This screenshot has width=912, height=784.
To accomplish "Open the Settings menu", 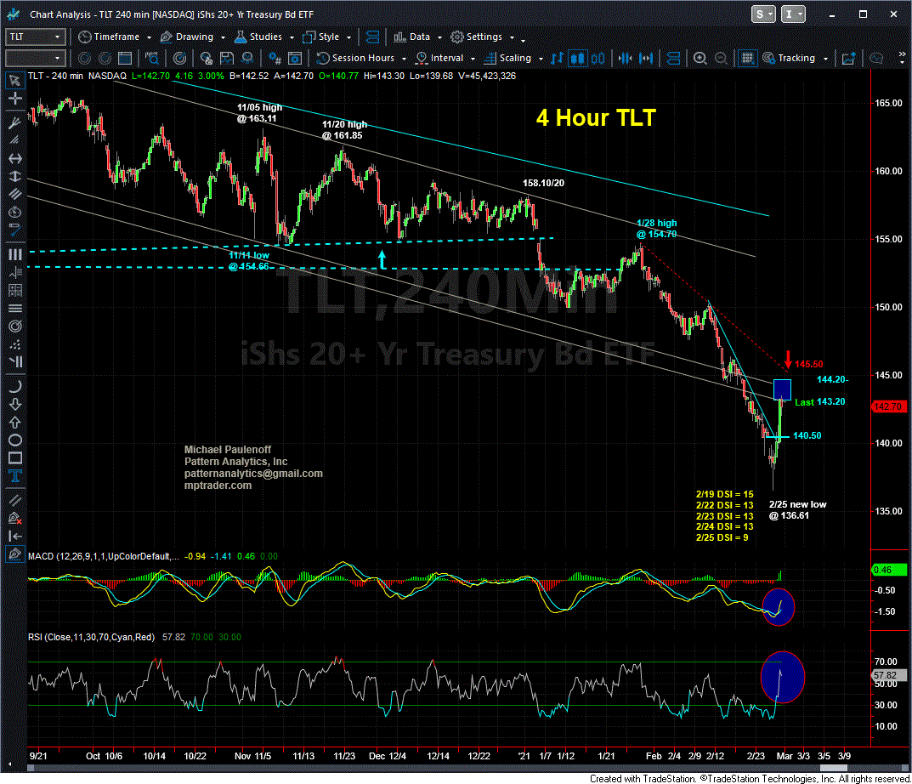I will (x=482, y=37).
